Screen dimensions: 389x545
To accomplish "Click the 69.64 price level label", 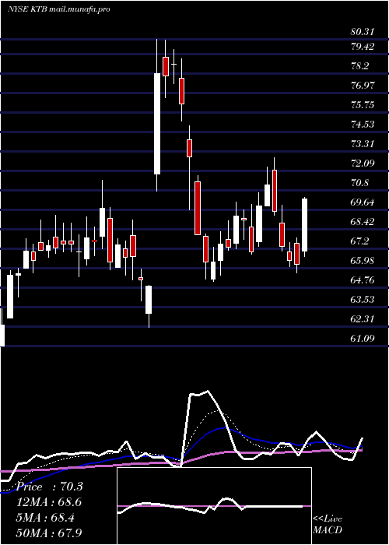I will (x=363, y=202).
